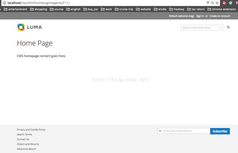Focus the Enter your email address field

coord(184,131)
